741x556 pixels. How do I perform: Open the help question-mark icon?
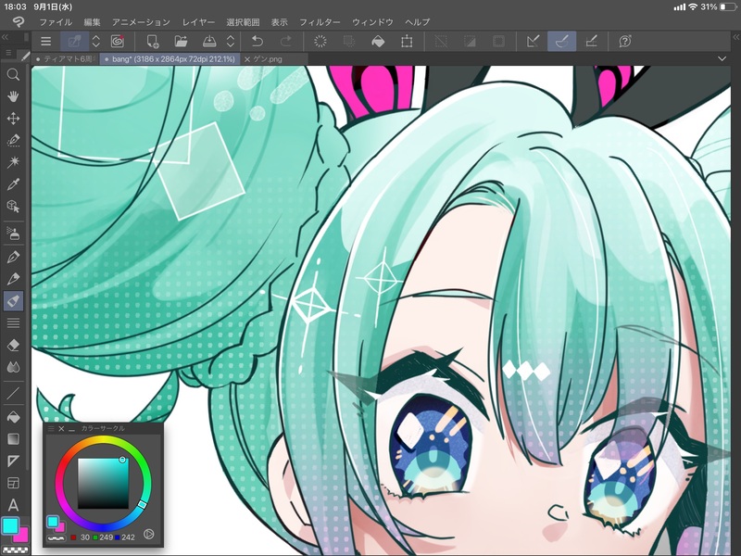coord(625,42)
